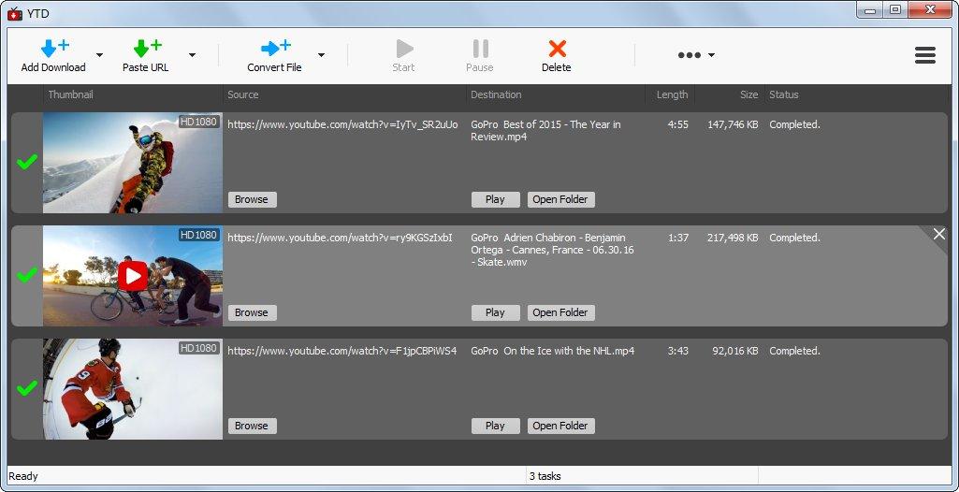Select the green checkmark of Skate.wmv row
The width and height of the screenshot is (959, 492).
[26, 275]
